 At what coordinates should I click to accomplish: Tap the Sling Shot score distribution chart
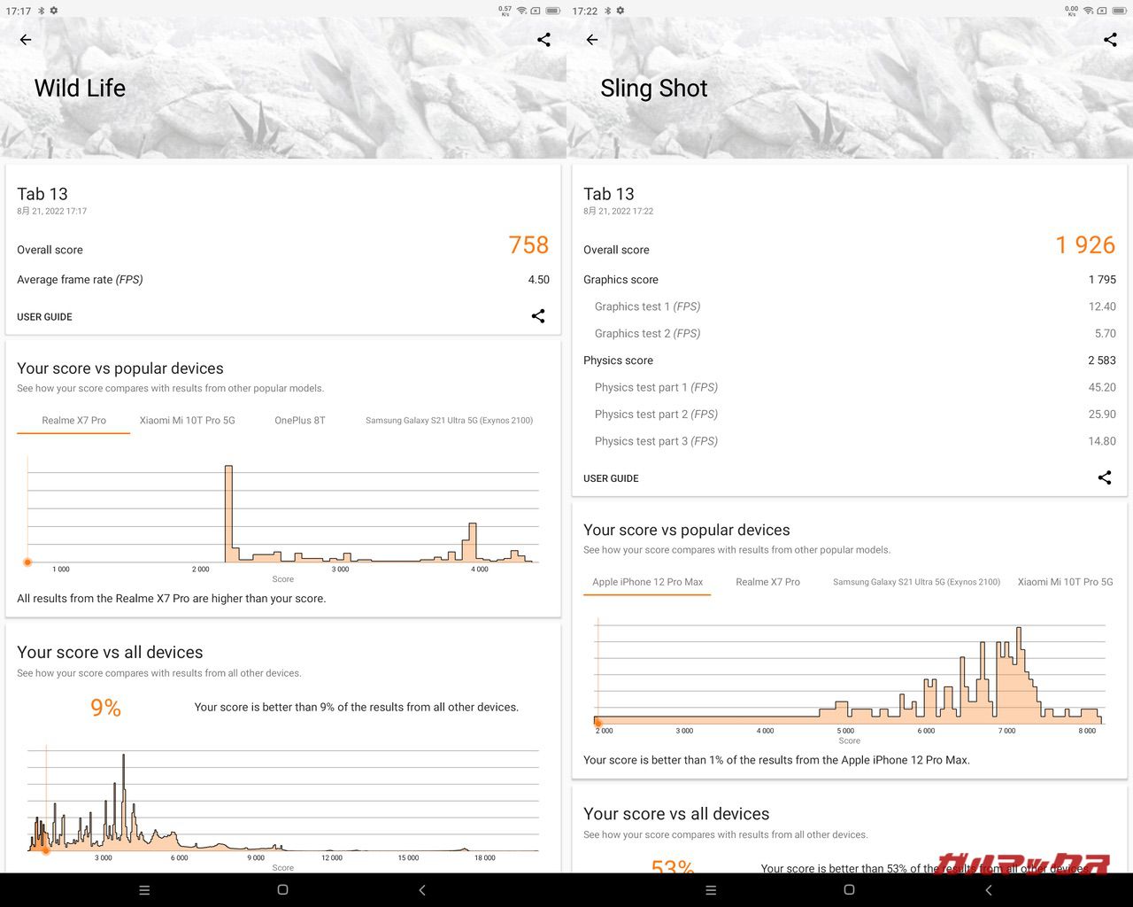point(849,678)
